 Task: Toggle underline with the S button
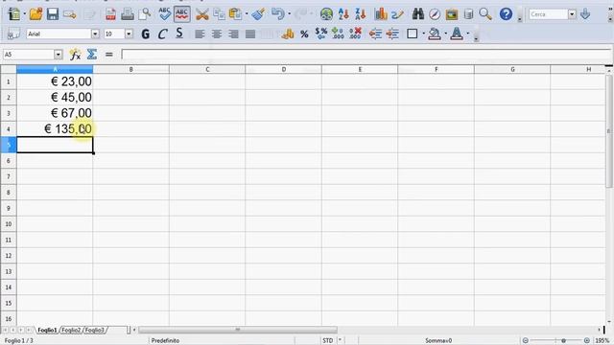pos(179,34)
